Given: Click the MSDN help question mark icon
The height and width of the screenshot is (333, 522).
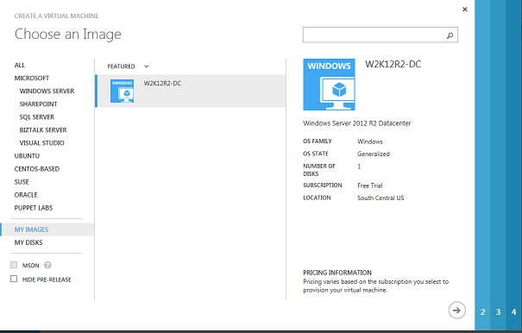Looking at the screenshot, I should [47, 265].
